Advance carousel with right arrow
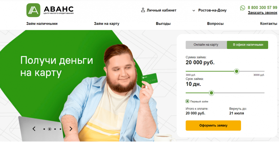The width and height of the screenshot is (279, 142). click(71, 129)
